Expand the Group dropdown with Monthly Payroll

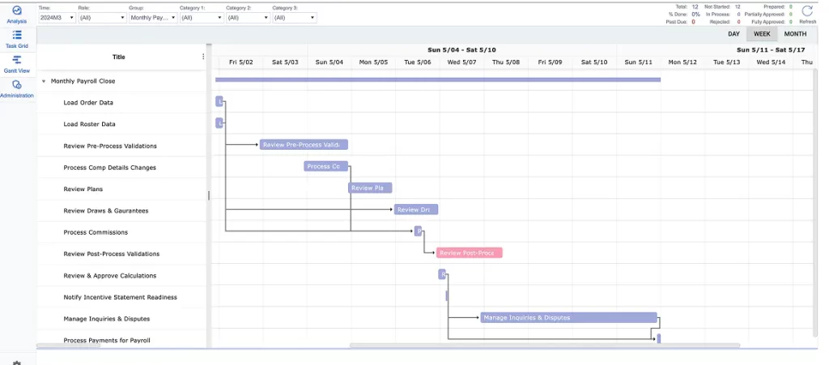152,17
